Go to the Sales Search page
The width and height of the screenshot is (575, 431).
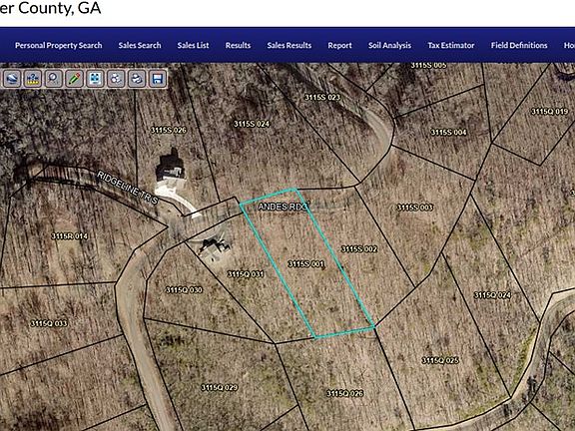pos(140,46)
